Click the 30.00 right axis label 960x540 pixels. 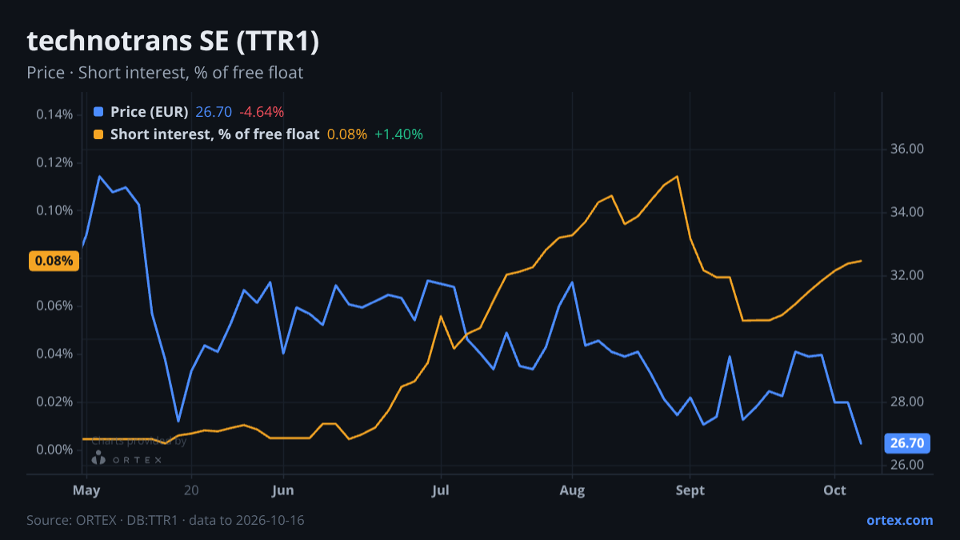(906, 338)
